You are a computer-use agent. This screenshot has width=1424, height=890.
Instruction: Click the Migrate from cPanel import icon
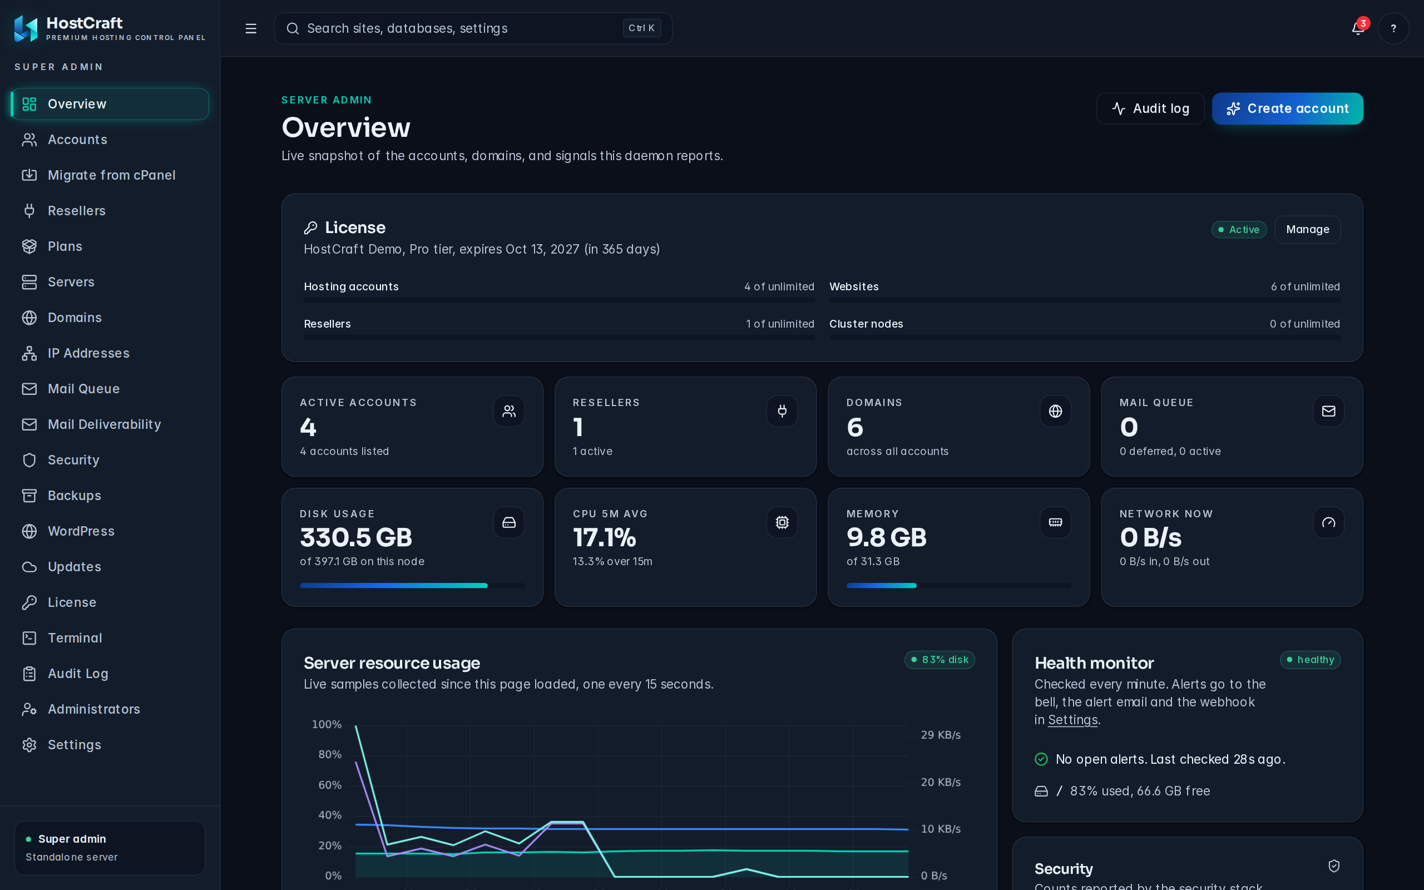(29, 175)
